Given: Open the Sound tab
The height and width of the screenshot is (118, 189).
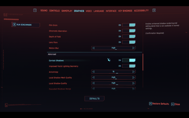Looking at the screenshot, I should click(44, 11).
